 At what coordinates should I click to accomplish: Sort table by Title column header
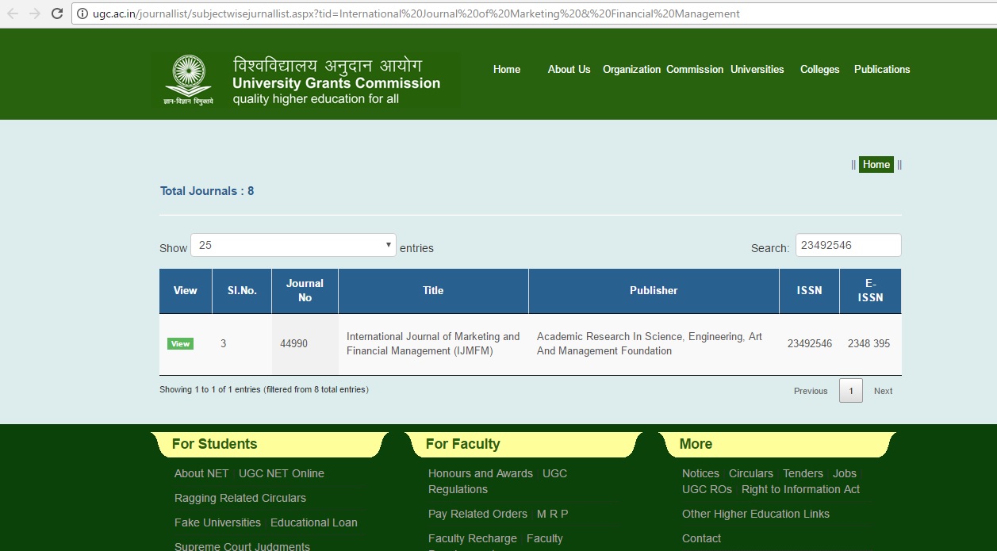click(x=433, y=290)
